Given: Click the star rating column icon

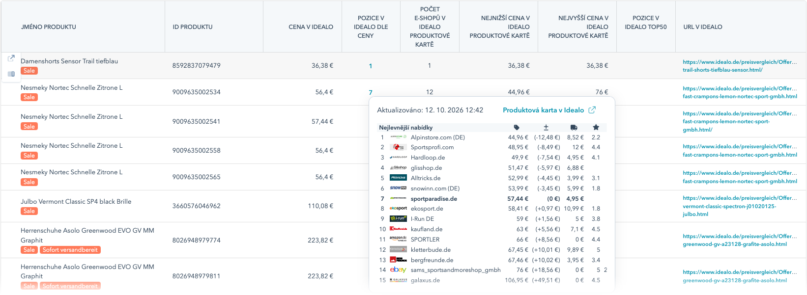Looking at the screenshot, I should (596, 128).
